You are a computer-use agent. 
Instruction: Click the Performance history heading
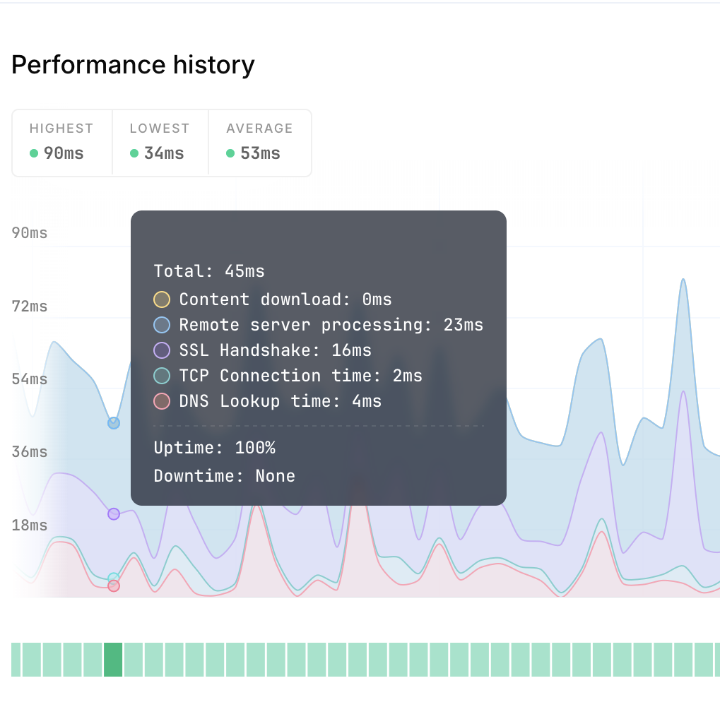(133, 65)
